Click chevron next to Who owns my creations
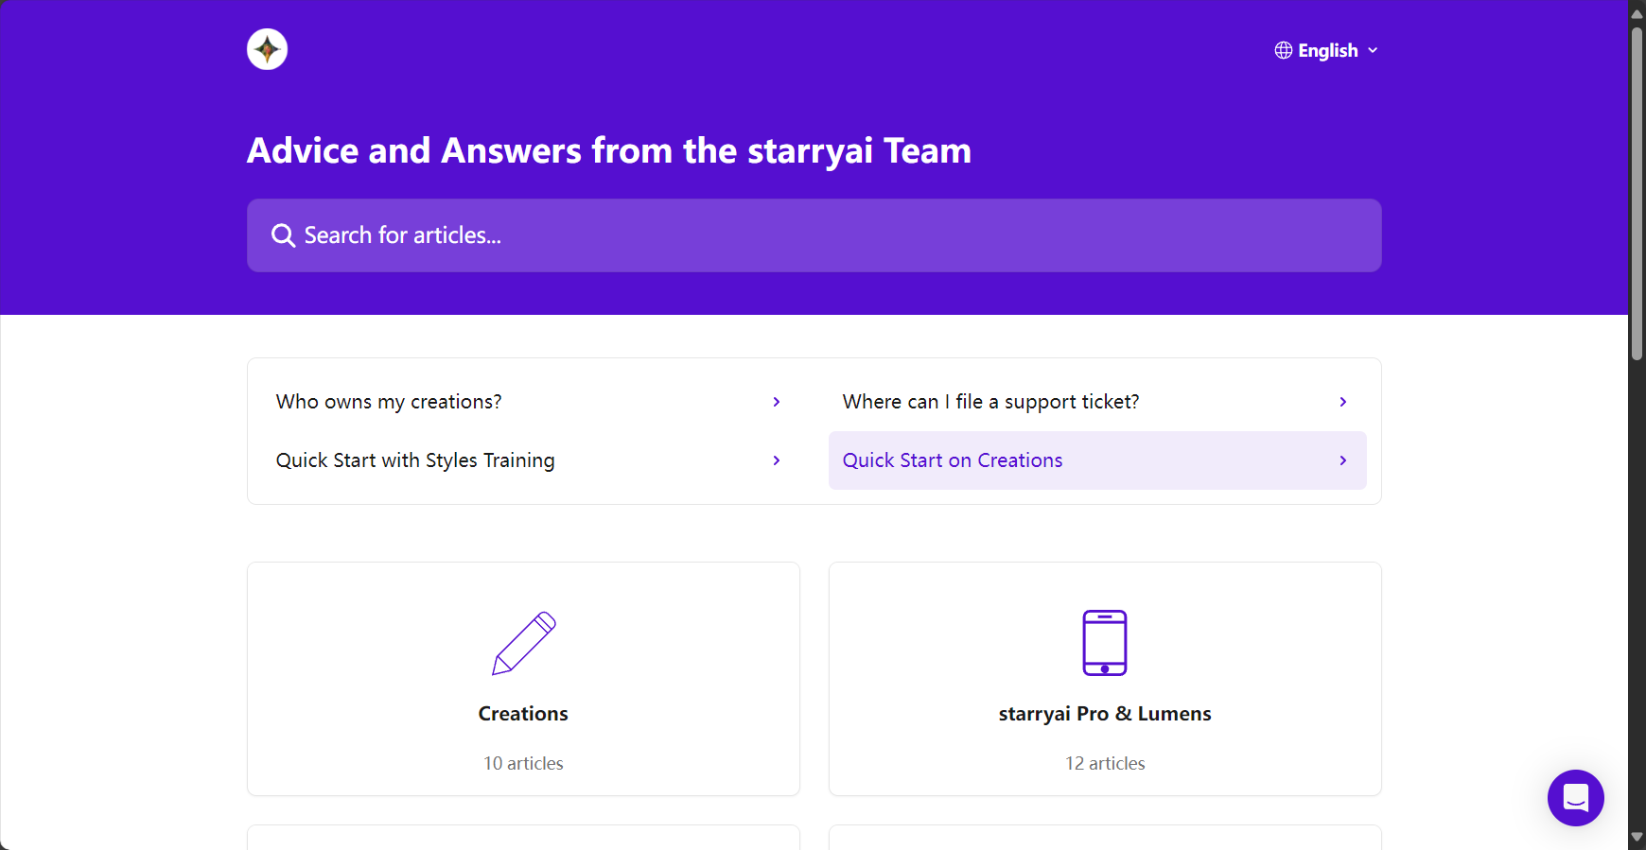The width and height of the screenshot is (1646, 850). pos(777,402)
